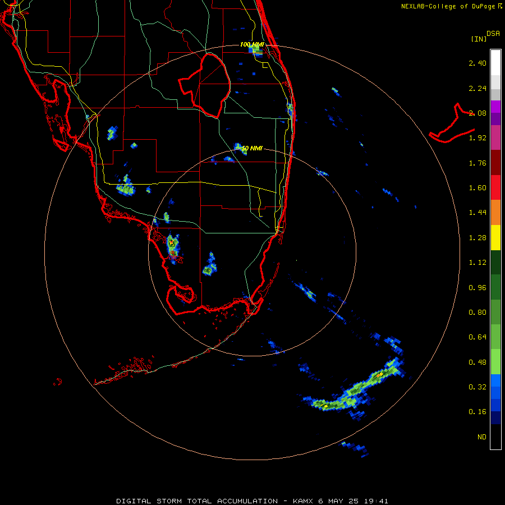Click the 1.12 legend value
The height and width of the screenshot is (505, 505).
(x=478, y=263)
